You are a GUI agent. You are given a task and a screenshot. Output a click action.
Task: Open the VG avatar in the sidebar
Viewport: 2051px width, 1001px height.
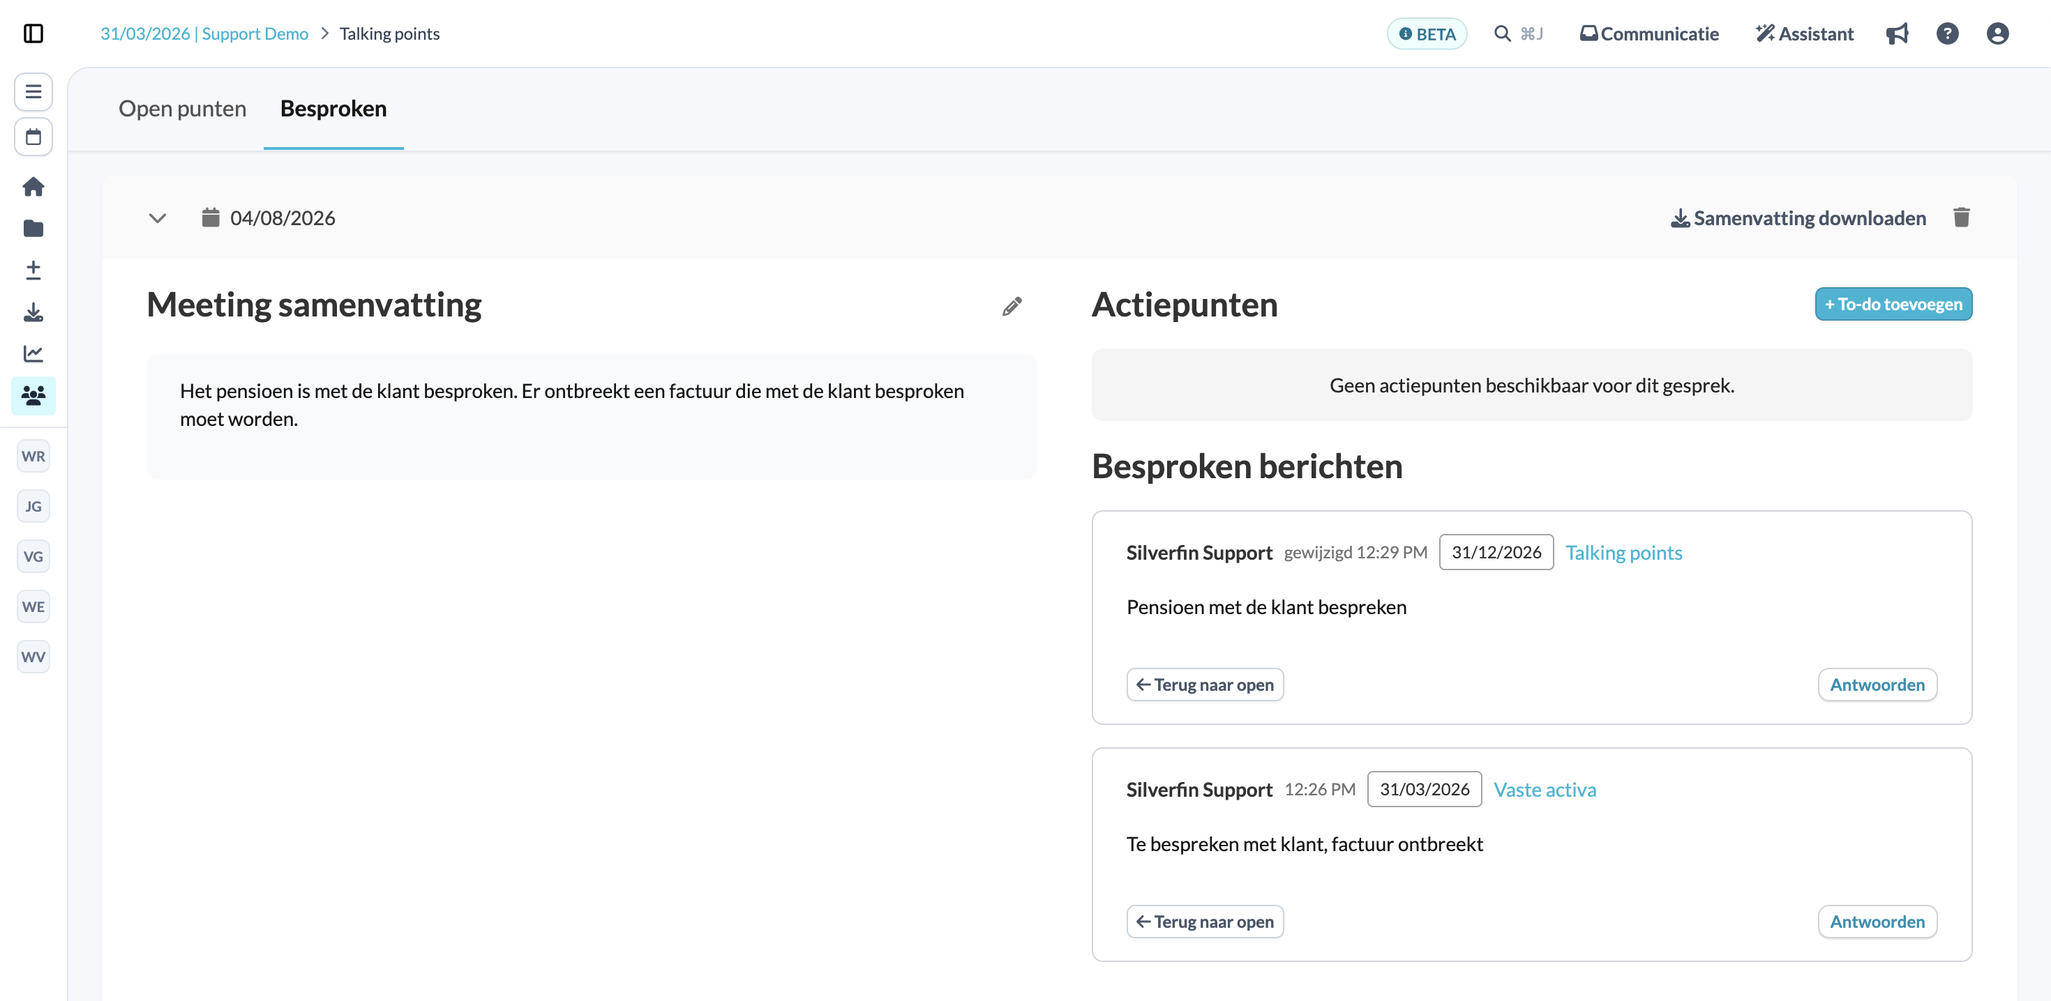click(33, 556)
